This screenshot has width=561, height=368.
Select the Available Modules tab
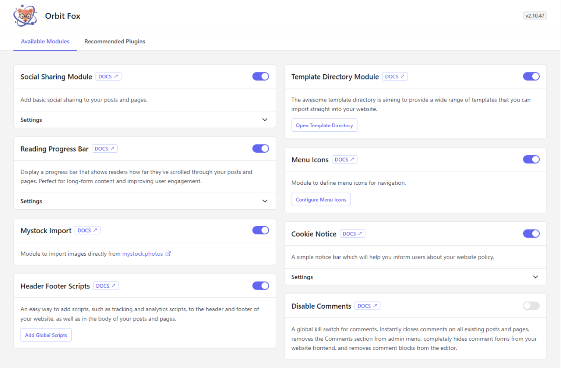click(x=45, y=41)
